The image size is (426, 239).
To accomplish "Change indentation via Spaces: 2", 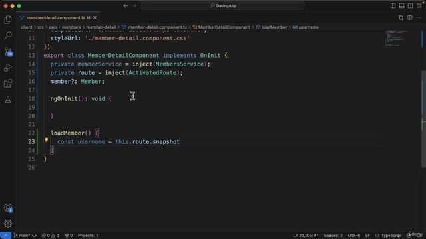I will pos(333,236).
